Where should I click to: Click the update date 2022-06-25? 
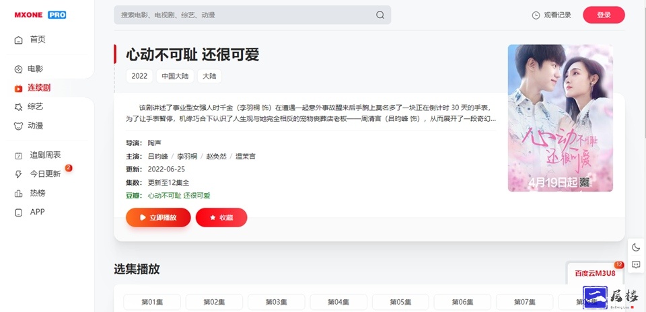pos(166,169)
